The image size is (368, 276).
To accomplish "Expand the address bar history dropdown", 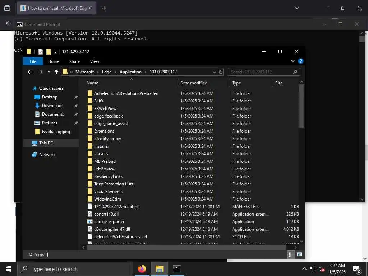I will pos(214,72).
